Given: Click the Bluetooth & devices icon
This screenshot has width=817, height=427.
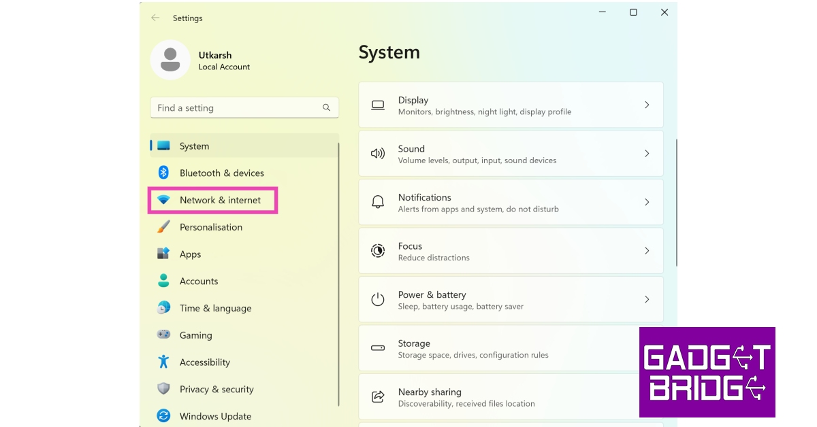Looking at the screenshot, I should point(163,173).
